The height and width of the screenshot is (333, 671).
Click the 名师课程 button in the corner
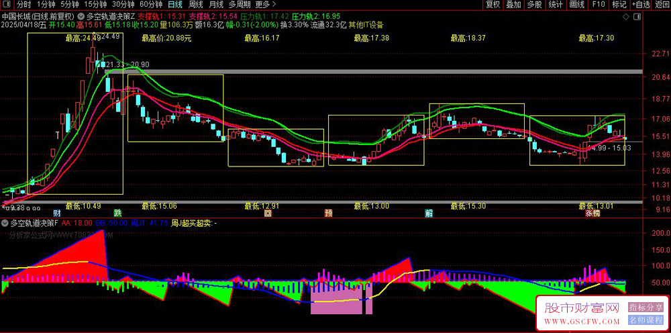(x=646, y=320)
